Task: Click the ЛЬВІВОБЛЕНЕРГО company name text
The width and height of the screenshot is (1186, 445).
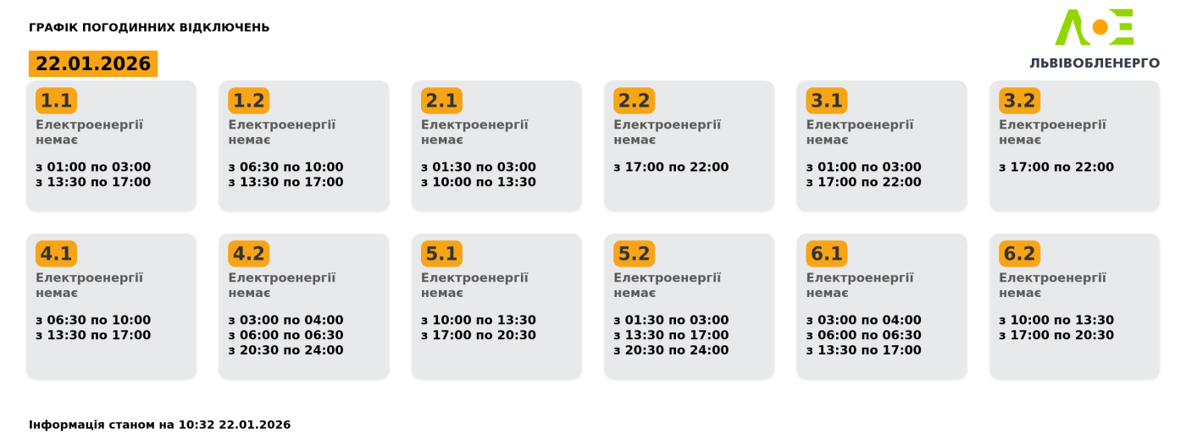Action: click(1095, 63)
